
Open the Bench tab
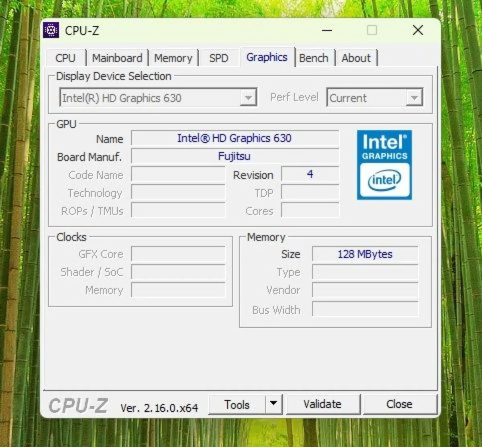pos(314,58)
